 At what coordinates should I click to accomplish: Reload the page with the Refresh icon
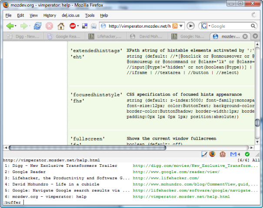tap(37, 26)
